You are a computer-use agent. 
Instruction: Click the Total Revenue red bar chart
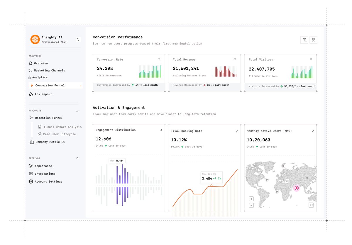(x=226, y=71)
